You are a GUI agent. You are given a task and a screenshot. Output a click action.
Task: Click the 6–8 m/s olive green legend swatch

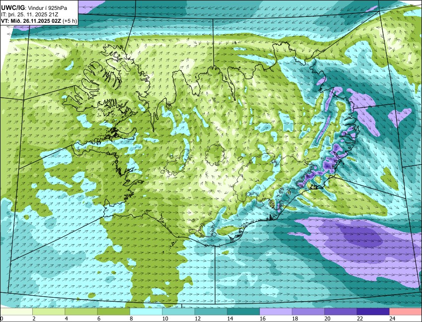(x=114, y=312)
